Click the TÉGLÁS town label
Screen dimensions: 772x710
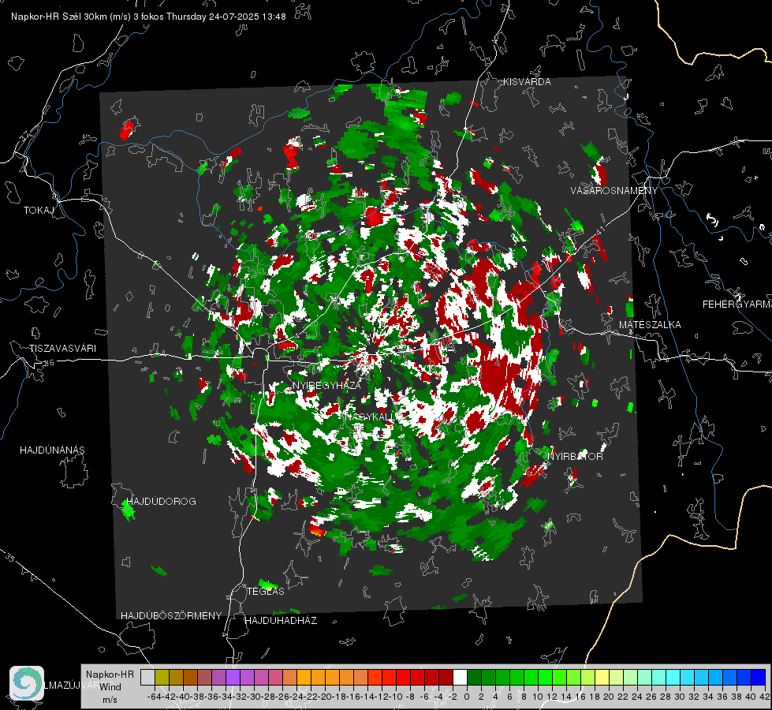(x=266, y=592)
